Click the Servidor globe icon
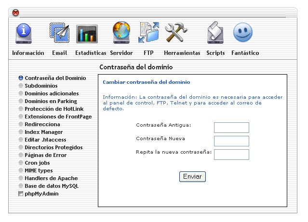 121,32
